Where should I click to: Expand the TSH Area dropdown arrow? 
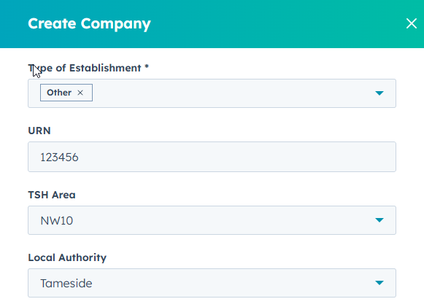[x=379, y=220]
